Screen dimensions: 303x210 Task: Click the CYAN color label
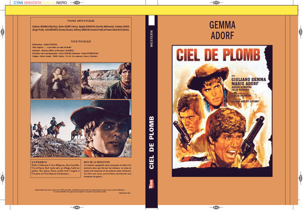tap(18, 3)
